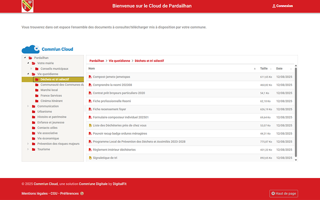This screenshot has height=200, width=320.
Task: Click folder icon of Histoire et patrimoine
Action: pos(34,117)
